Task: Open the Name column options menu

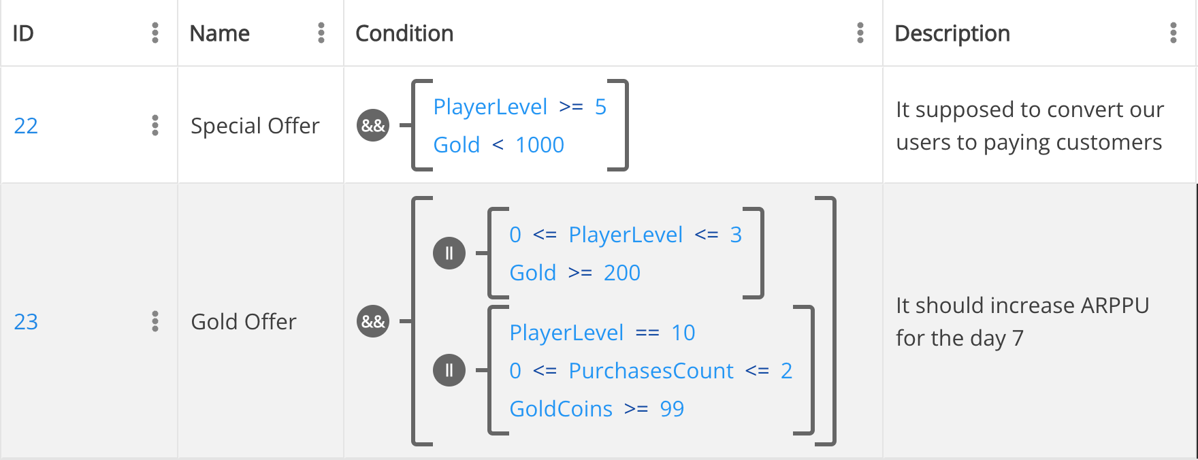Action: [321, 33]
